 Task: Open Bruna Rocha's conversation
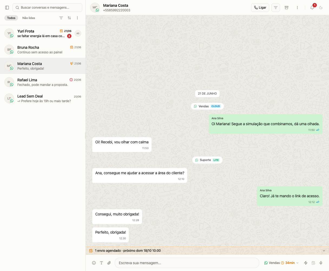click(43, 50)
